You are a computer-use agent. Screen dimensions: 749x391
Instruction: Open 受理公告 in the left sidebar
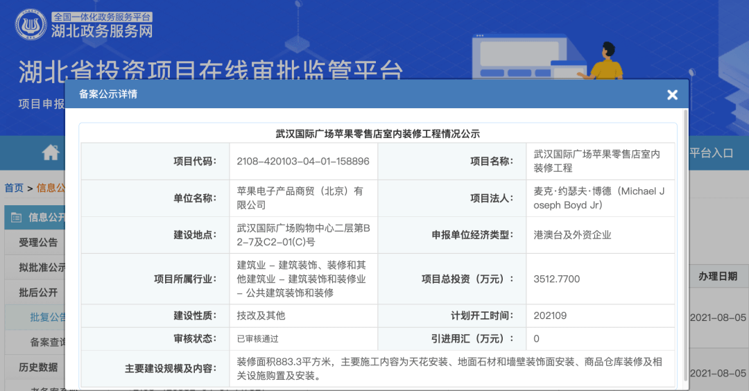coord(38,243)
